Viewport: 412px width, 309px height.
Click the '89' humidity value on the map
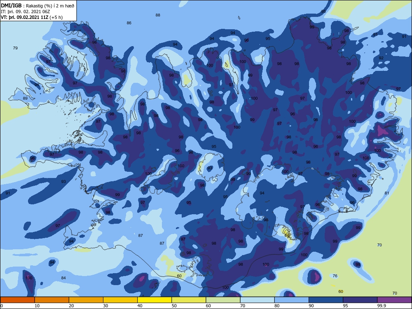(x=25, y=98)
